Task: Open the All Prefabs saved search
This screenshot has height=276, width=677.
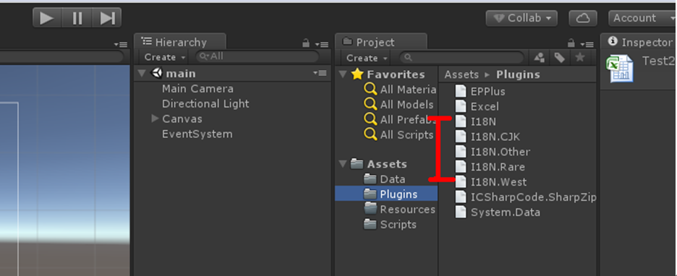Action: pos(400,119)
